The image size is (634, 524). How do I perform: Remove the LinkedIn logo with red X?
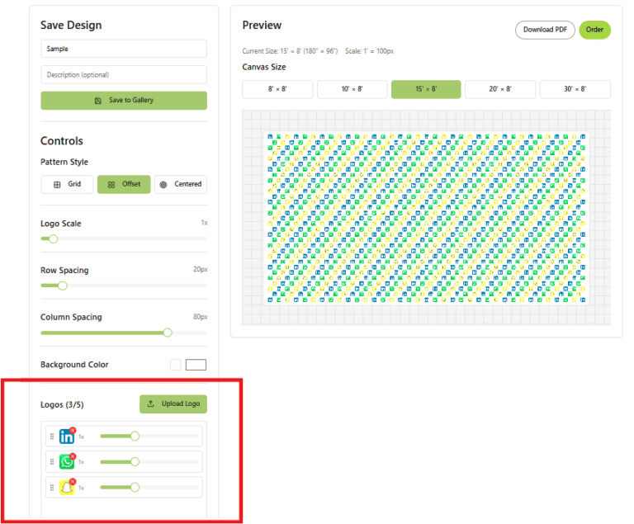click(x=73, y=431)
